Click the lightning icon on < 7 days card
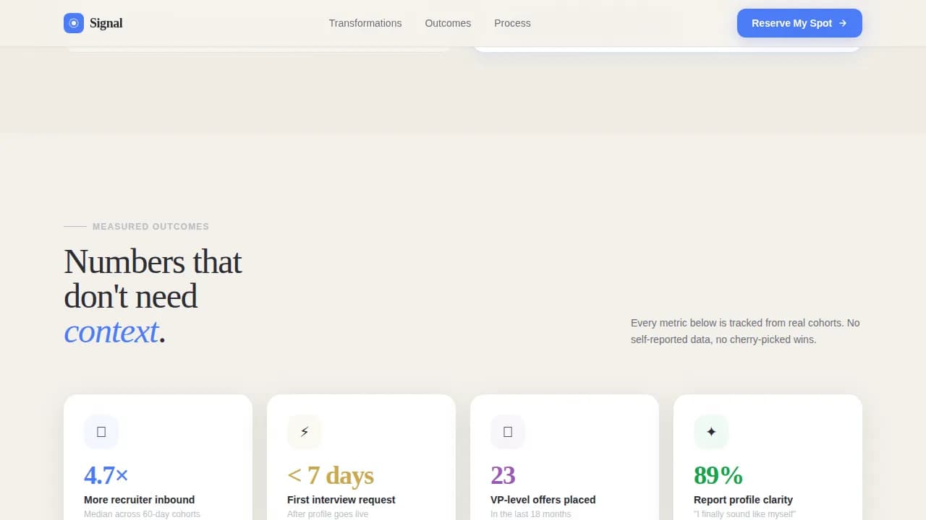Screen dimensions: 926x520 point(305,432)
